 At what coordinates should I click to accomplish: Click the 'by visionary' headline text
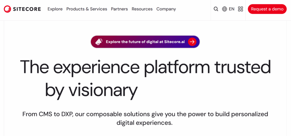point(91,90)
